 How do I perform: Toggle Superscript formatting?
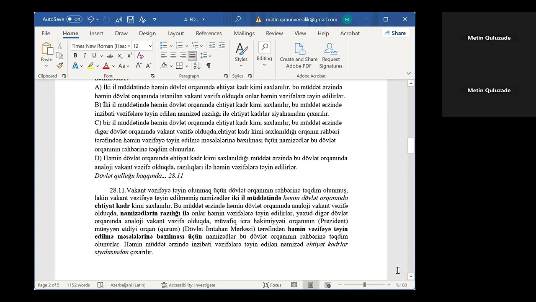click(x=129, y=56)
